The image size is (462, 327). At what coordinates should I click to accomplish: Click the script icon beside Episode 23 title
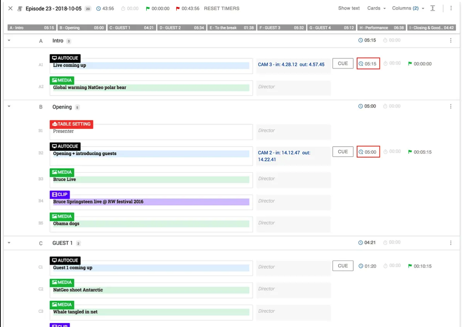click(20, 8)
